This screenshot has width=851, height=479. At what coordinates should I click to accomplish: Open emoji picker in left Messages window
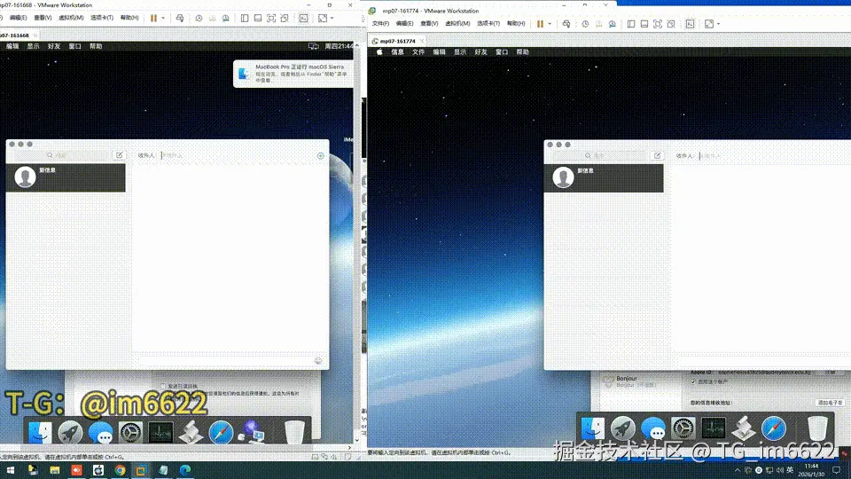point(318,361)
